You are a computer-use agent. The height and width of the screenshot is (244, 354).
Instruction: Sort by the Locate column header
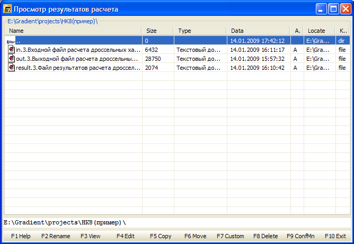pos(319,31)
